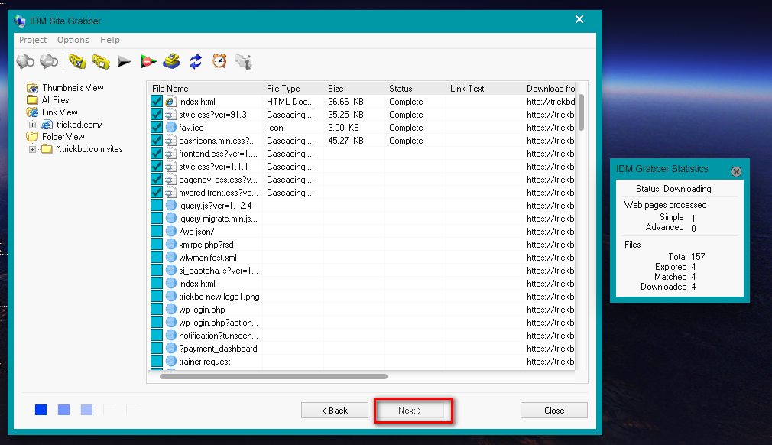
Task: Click the HTML document icon beside first index.html
Action: click(170, 102)
